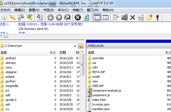Image resolution: width=171 pixels, height=112 pixels.
Task: Open the Find files magnifier icon
Action: 40,17
